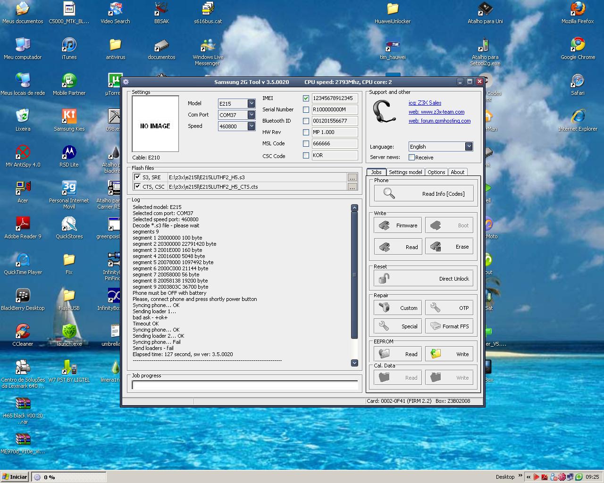Open the forum.gsmhosting.com link
604x483 pixels.
point(440,121)
